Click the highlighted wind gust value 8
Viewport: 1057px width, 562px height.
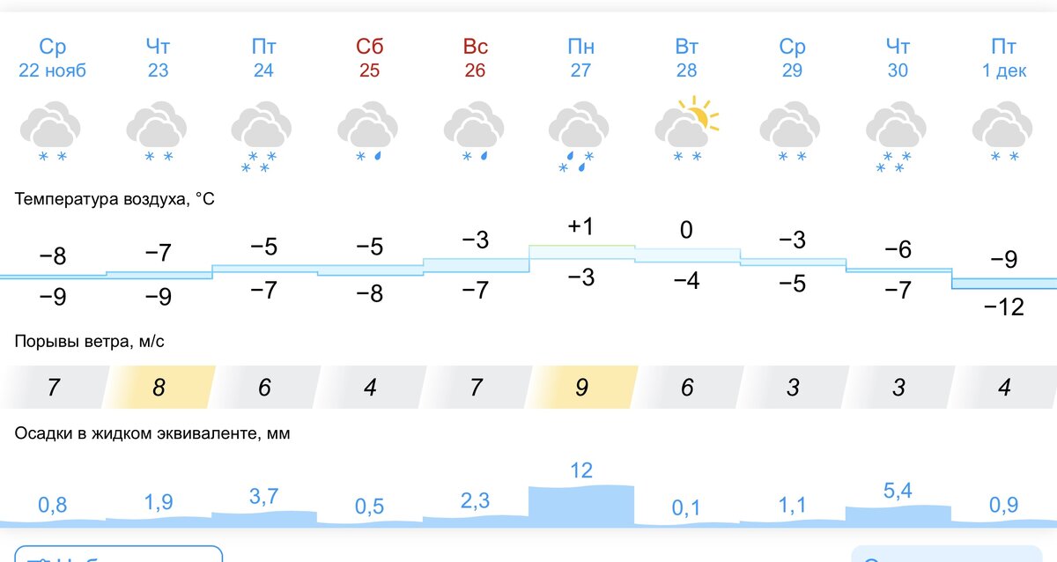click(159, 388)
